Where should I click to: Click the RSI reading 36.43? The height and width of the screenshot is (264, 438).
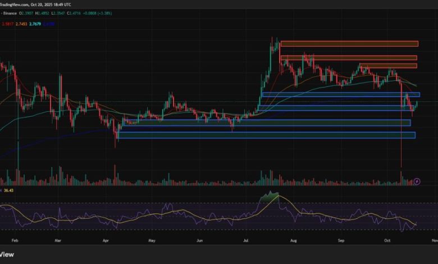(10, 192)
